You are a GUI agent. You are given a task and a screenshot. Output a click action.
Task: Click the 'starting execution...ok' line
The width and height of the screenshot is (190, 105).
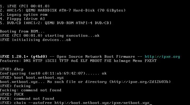50,35
